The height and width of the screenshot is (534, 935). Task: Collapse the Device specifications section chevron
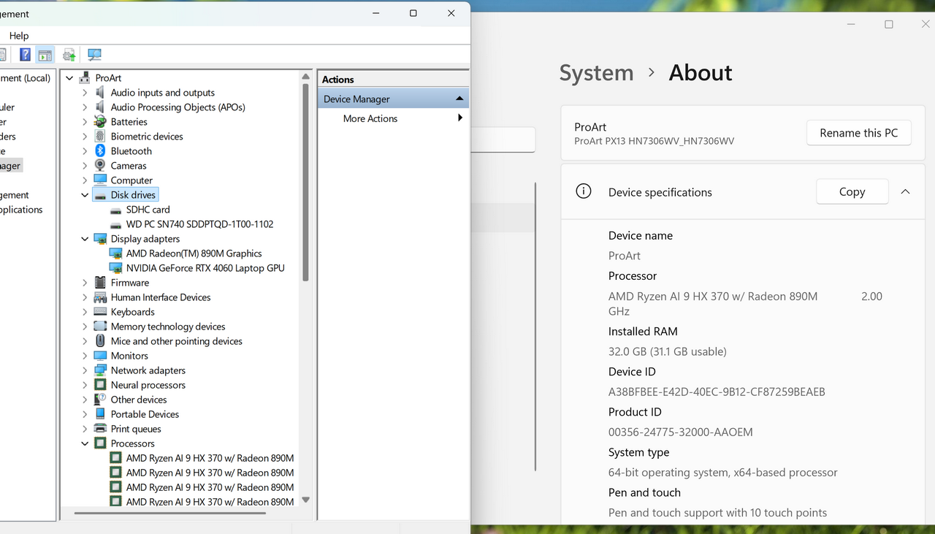[905, 191]
